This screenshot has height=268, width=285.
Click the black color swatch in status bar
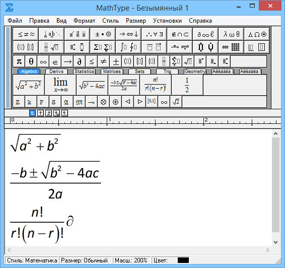click(x=183, y=260)
